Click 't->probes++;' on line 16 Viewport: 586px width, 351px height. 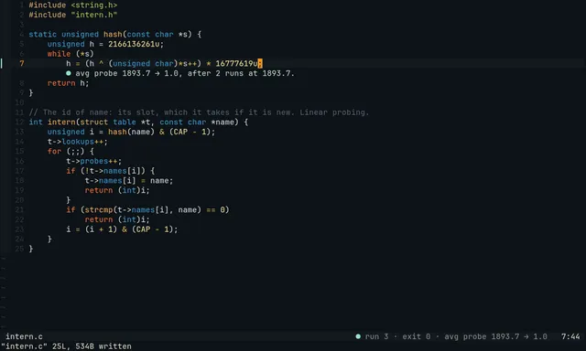coord(94,161)
